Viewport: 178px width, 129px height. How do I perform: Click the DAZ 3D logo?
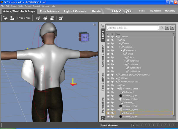tap(122, 11)
